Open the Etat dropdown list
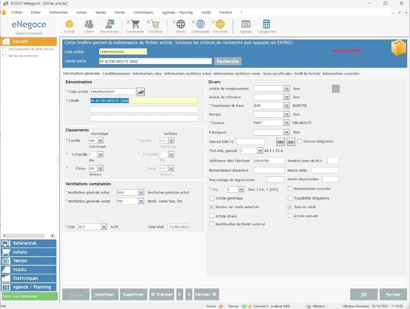The image size is (410, 309). click(104, 227)
